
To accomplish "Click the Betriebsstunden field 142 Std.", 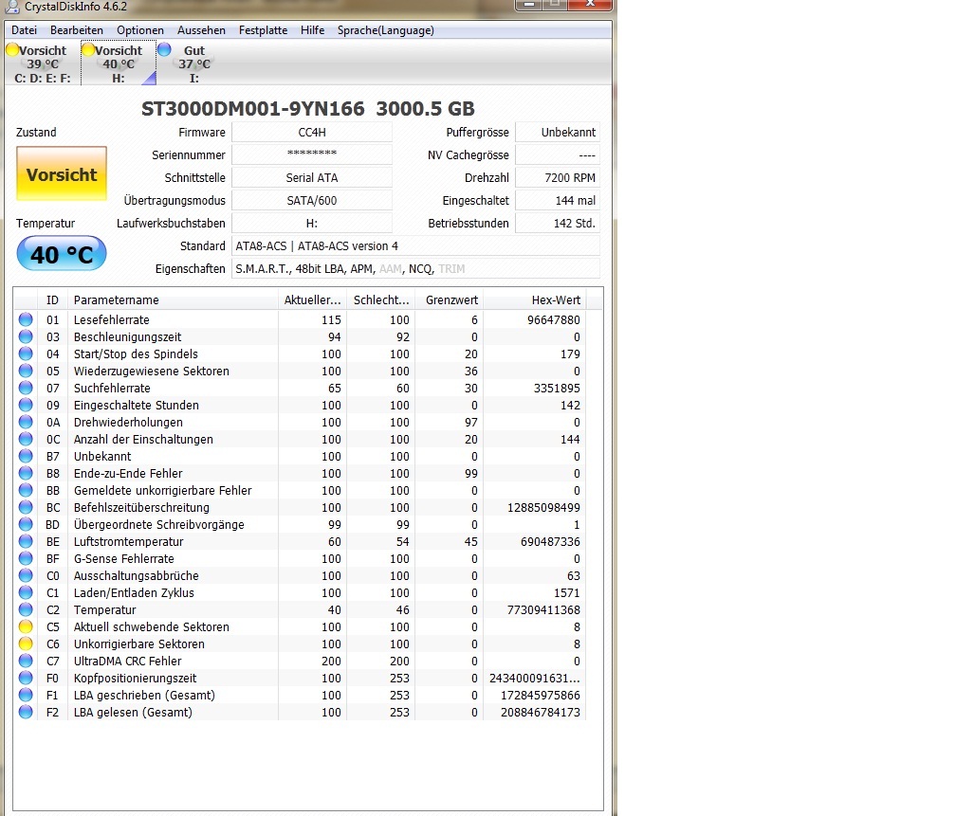I will point(558,223).
